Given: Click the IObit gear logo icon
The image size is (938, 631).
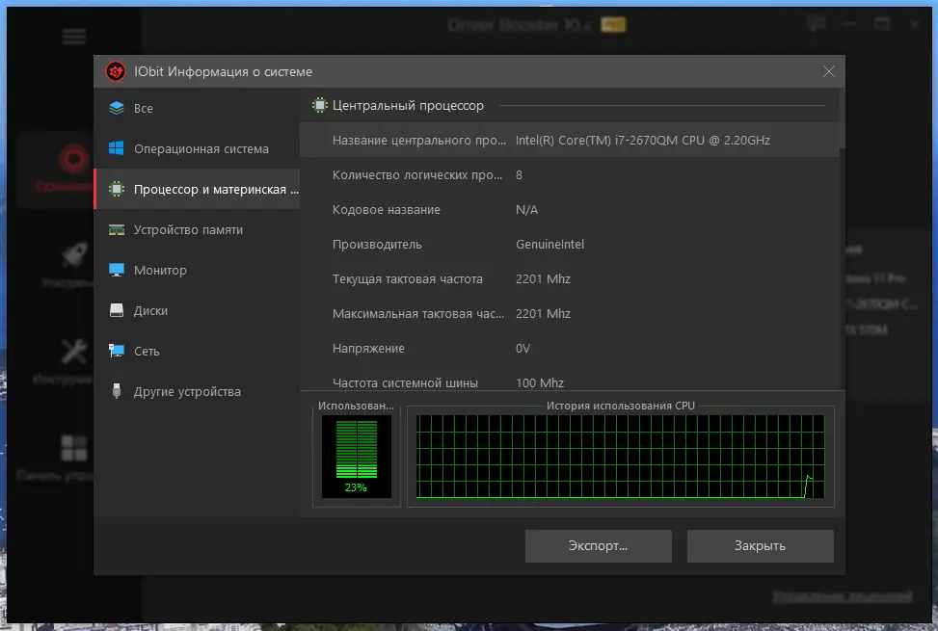Looking at the screenshot, I should point(116,71).
